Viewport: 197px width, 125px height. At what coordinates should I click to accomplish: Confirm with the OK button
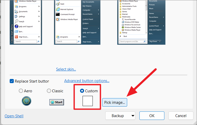[152, 116]
